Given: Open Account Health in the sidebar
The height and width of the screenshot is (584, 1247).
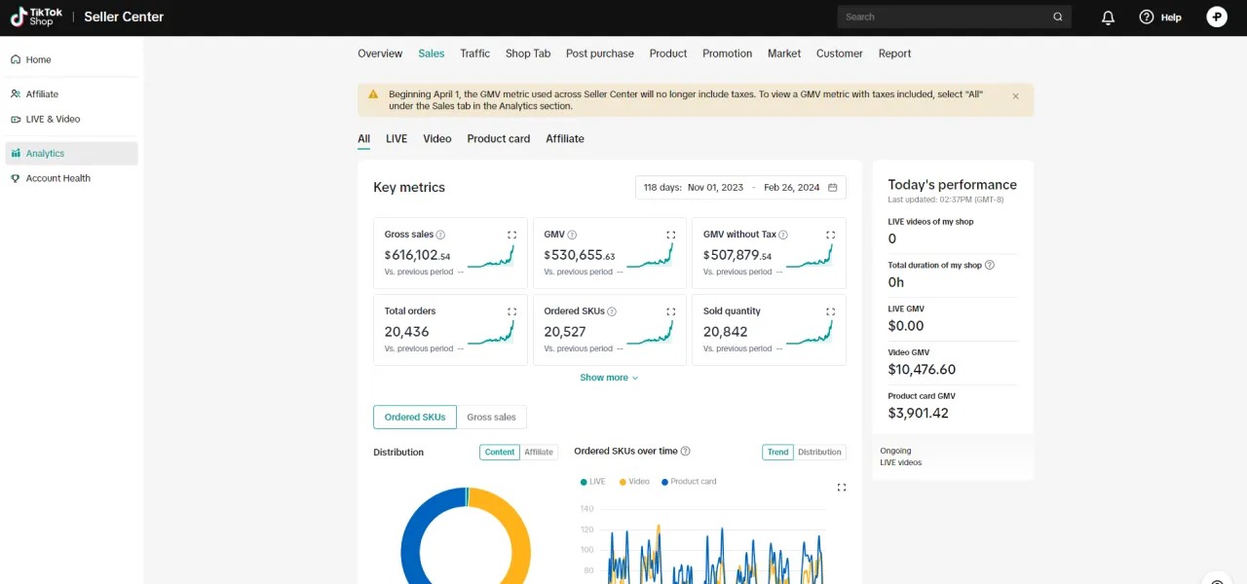Looking at the screenshot, I should click(57, 178).
